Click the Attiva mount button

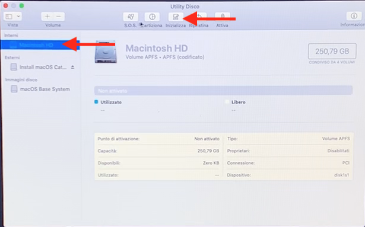coord(223,17)
